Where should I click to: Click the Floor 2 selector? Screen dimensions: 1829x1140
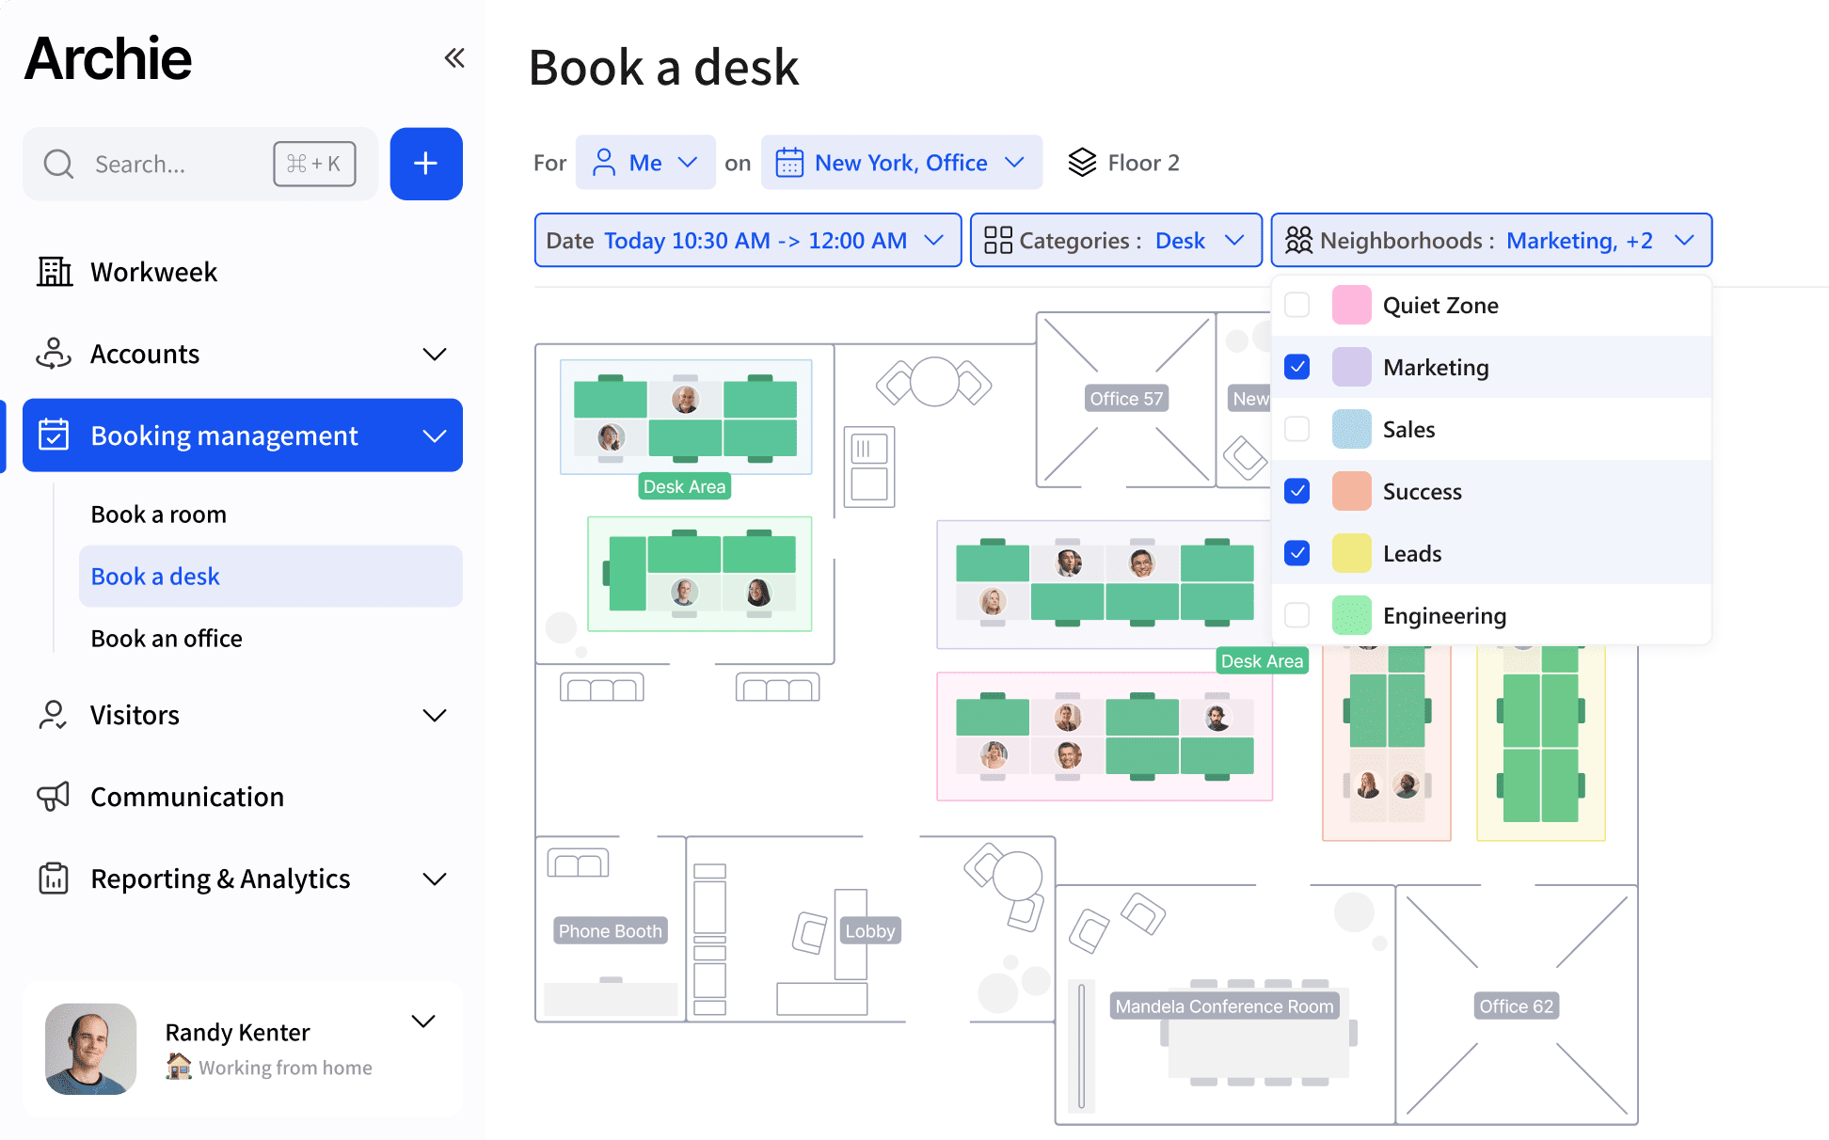pos(1123,163)
